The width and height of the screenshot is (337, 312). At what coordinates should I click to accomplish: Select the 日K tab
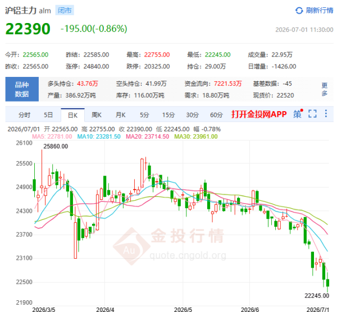(72, 115)
